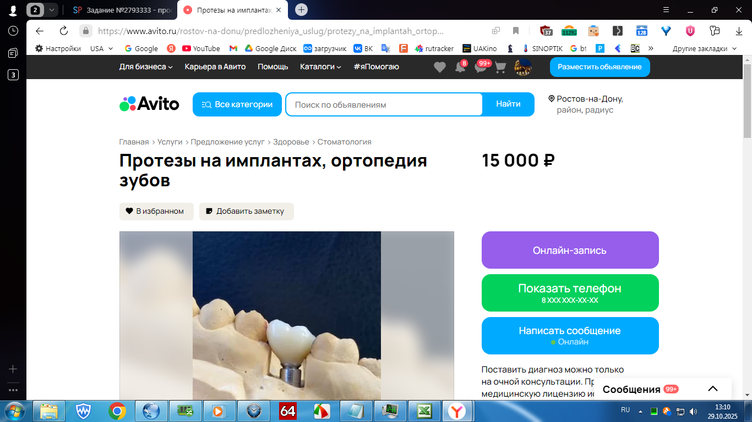Screen dimensions: 752x422
Task: Open browser history clock icon in sidebar
Action: tap(13, 31)
